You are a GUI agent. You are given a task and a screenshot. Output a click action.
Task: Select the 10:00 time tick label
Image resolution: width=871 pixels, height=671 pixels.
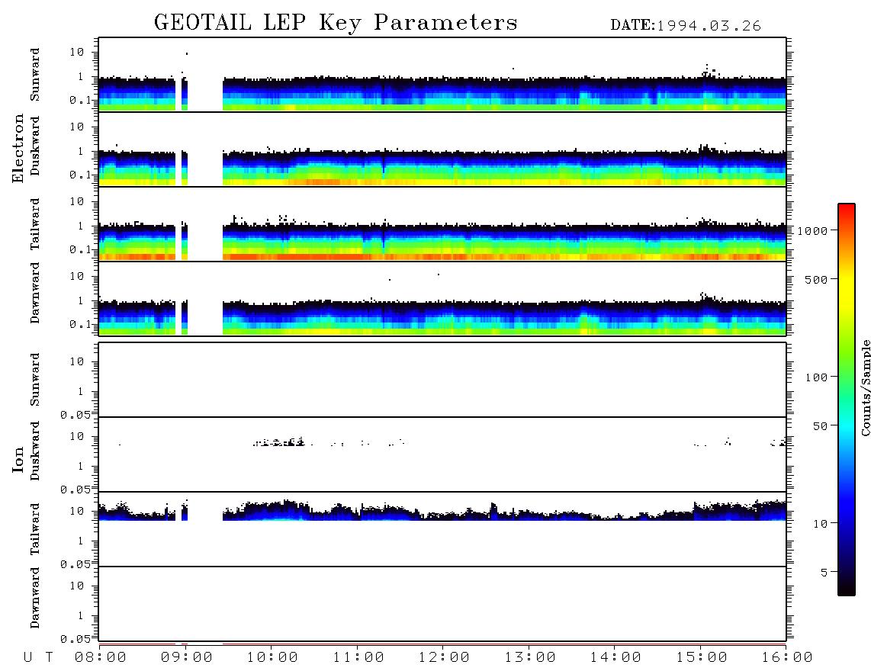pos(272,658)
